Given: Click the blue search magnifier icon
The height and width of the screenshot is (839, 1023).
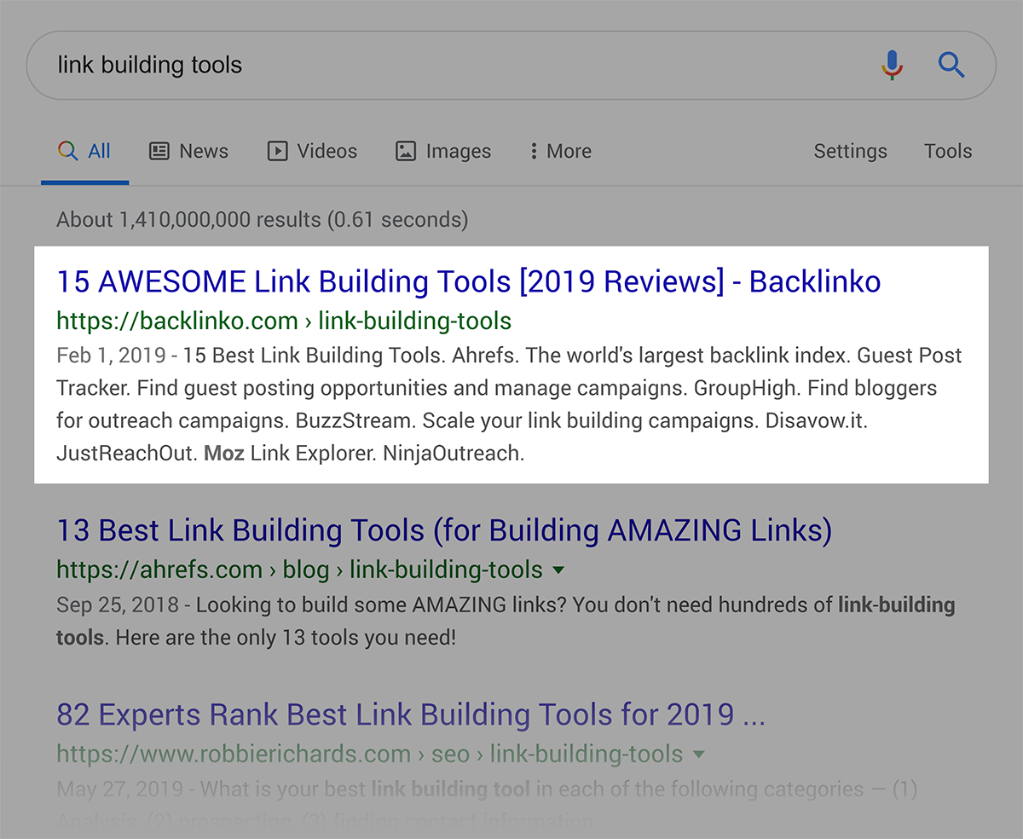Looking at the screenshot, I should coord(951,65).
